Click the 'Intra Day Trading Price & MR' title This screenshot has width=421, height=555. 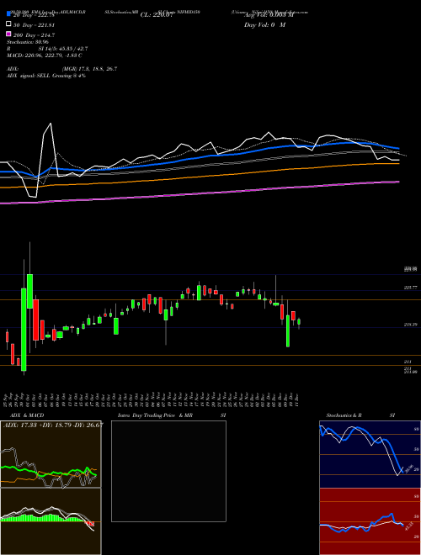[155, 415]
